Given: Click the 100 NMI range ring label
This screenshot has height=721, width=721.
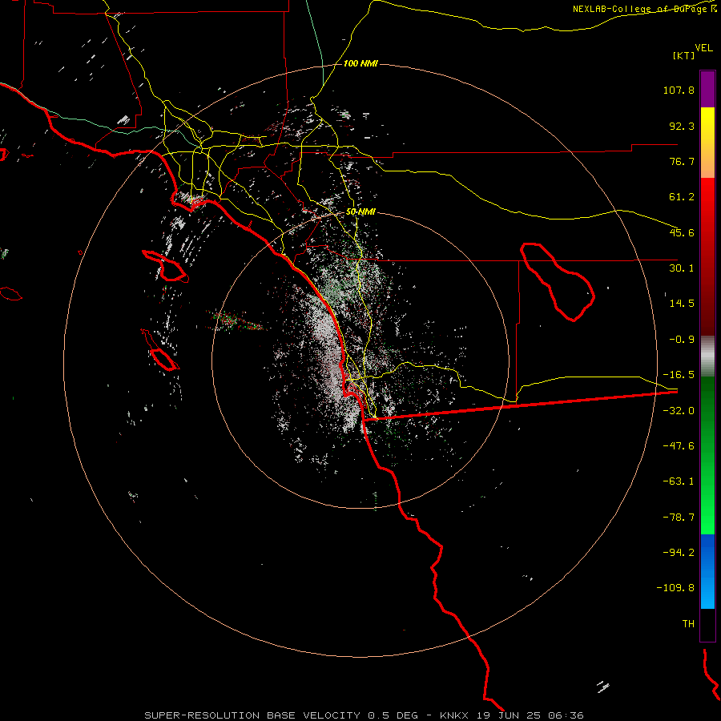Looking at the screenshot, I should 360,63.
